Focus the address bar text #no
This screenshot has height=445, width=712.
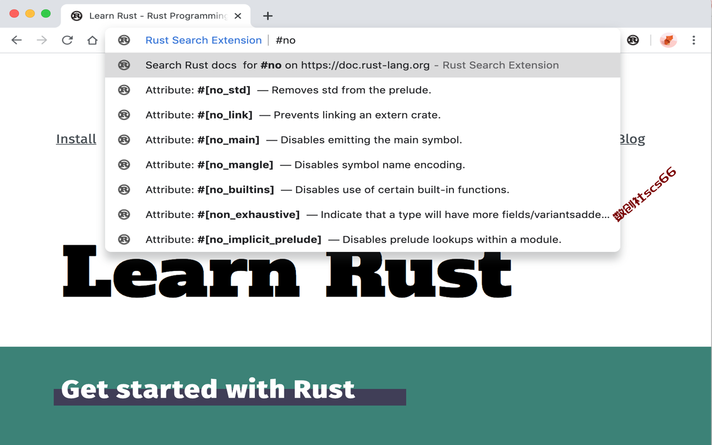coord(285,40)
